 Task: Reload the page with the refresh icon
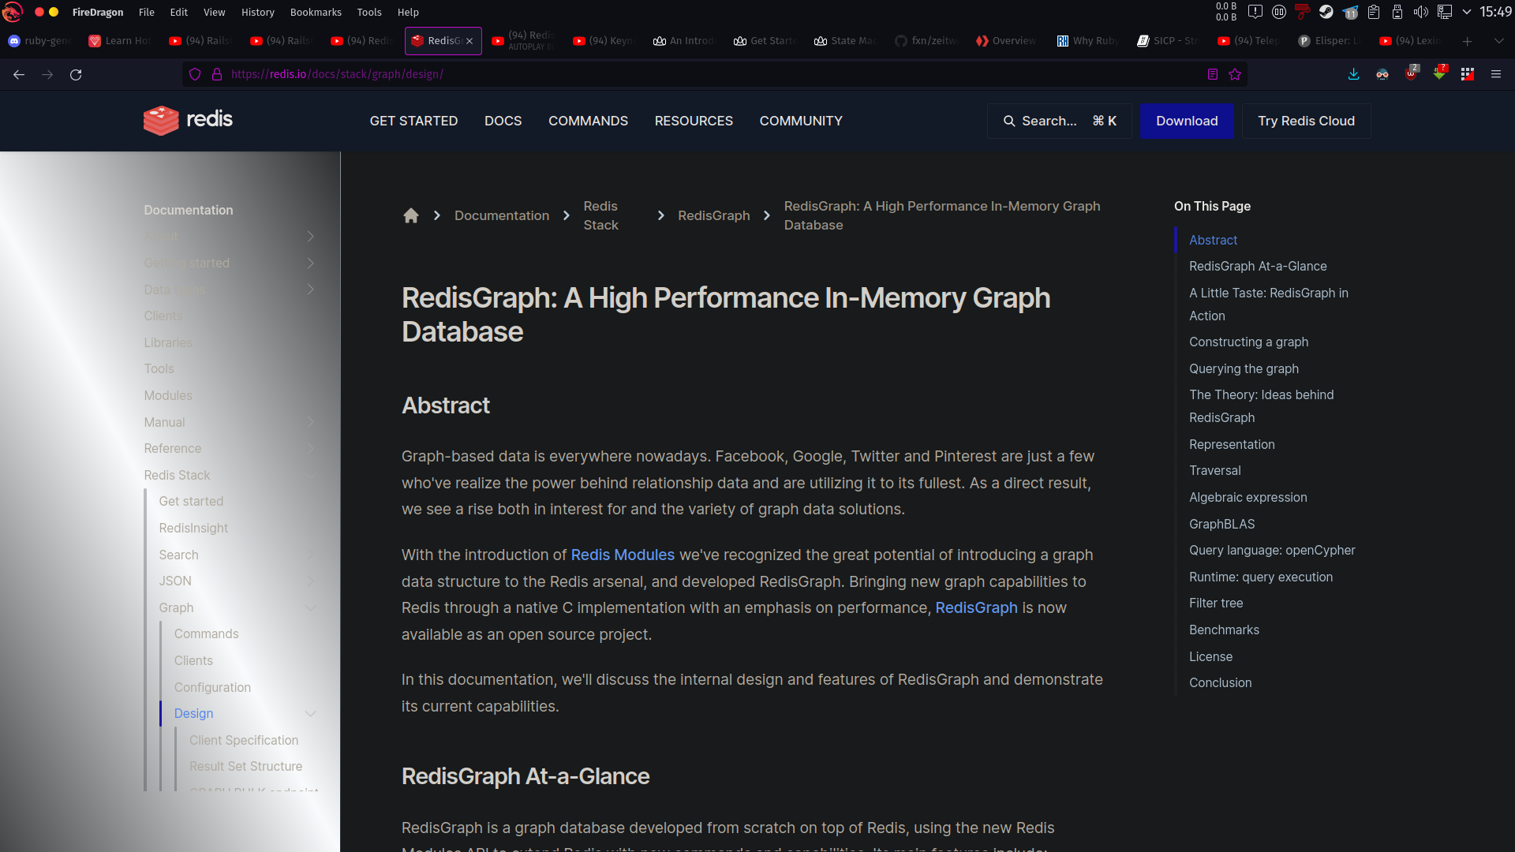[x=76, y=74]
